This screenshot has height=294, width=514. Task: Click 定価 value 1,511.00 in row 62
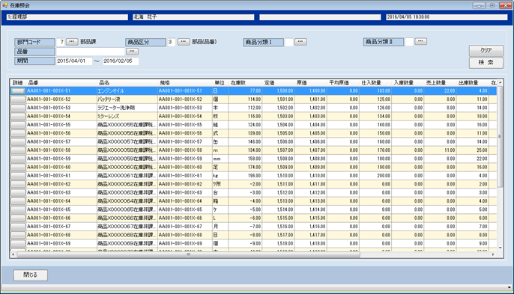click(278, 184)
